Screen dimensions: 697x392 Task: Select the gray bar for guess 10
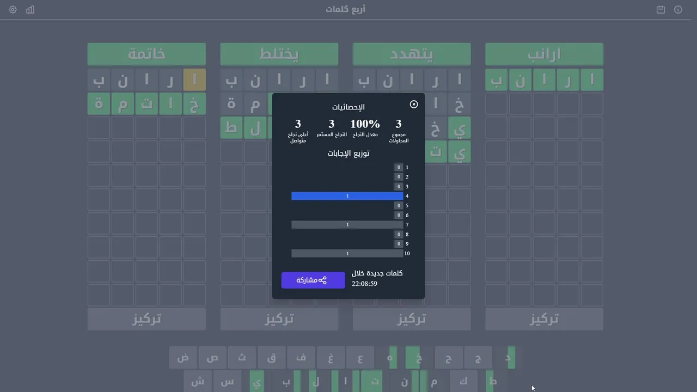[347, 254]
